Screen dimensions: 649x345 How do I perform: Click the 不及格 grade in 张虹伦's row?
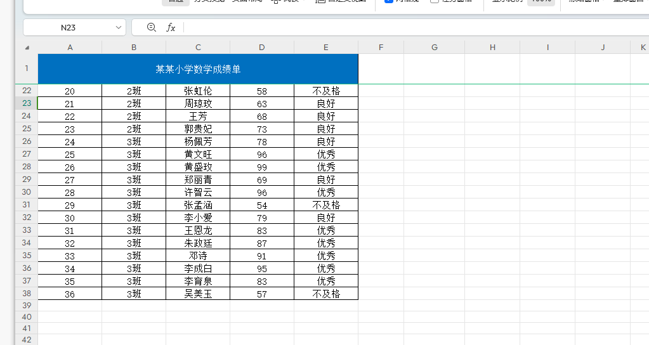tap(326, 91)
